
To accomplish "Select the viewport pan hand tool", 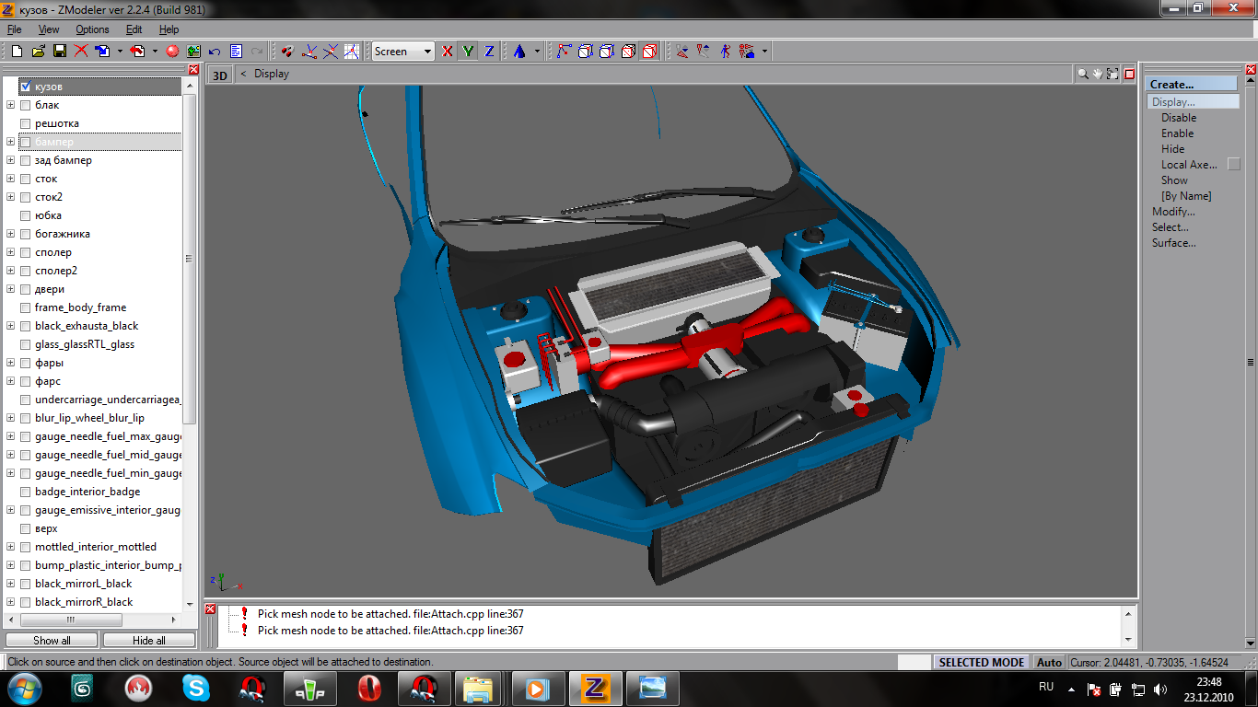I will (x=1098, y=74).
